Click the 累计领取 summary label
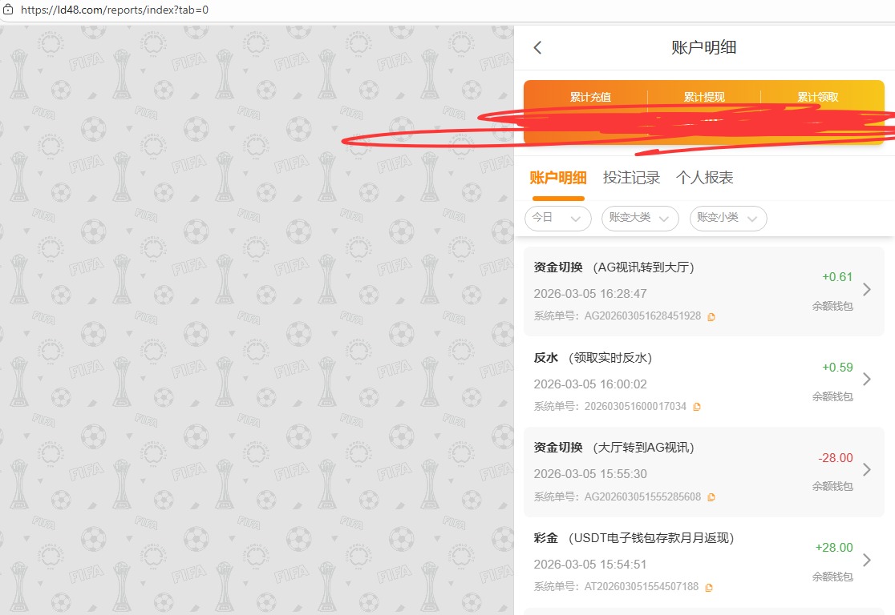The height and width of the screenshot is (615, 895). pos(817,97)
